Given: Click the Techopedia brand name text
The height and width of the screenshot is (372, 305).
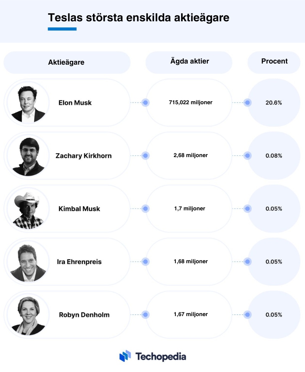Looking at the screenshot, I should coord(161,356).
